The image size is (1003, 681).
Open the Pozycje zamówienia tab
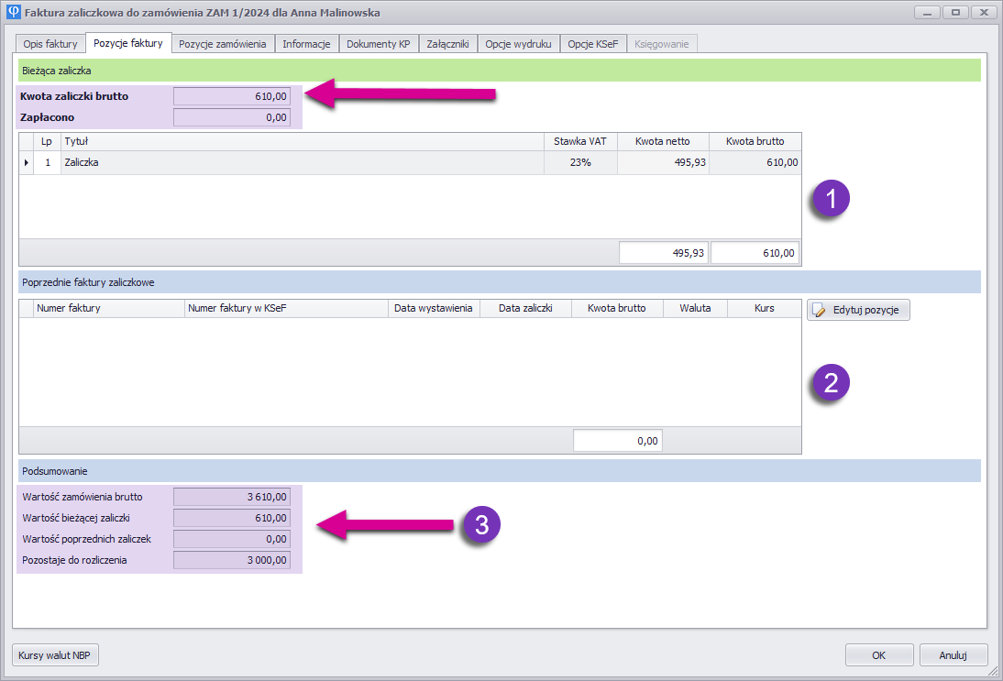(x=223, y=43)
